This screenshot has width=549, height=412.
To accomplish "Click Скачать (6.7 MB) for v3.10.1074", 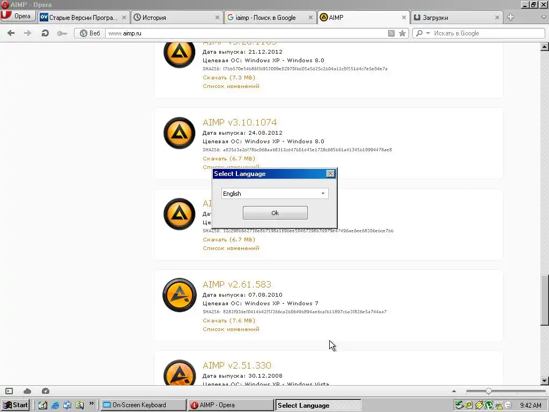I will [x=229, y=158].
